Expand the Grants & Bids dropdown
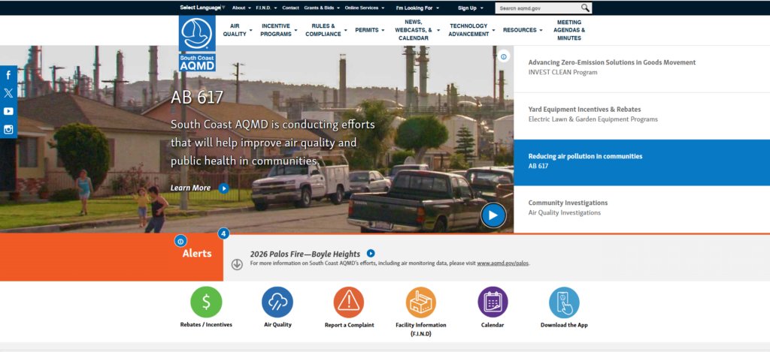770x352 pixels. click(x=322, y=8)
